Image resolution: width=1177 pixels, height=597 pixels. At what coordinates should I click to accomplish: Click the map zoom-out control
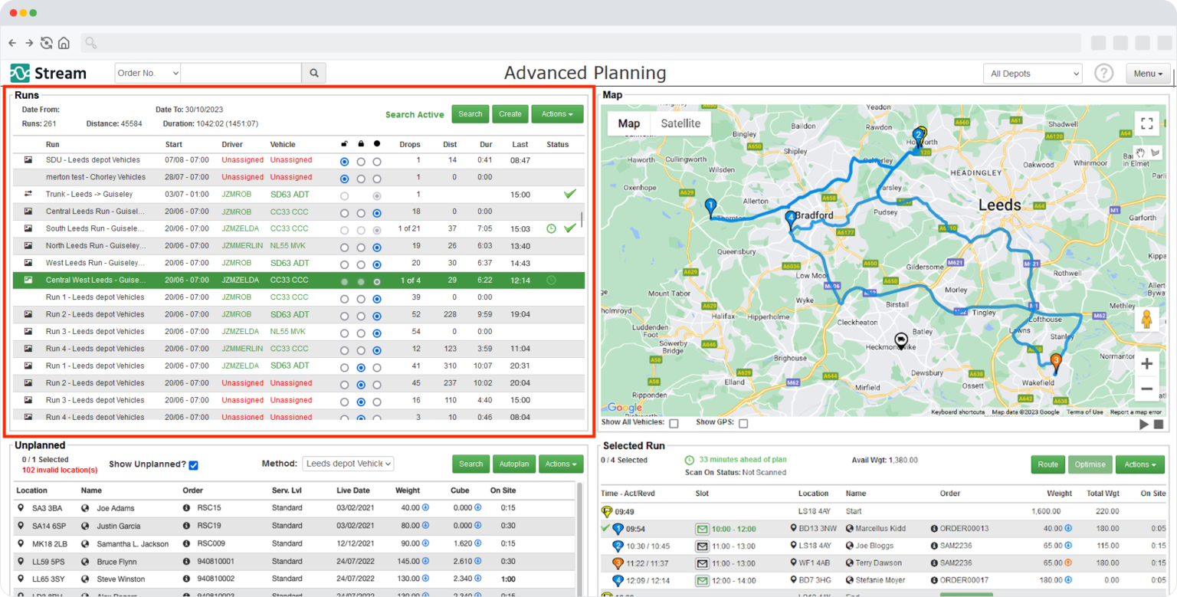coord(1147,389)
